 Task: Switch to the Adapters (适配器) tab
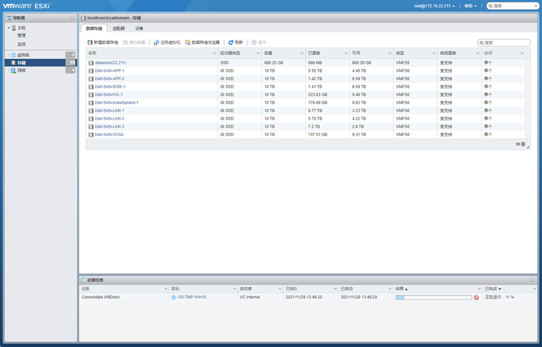click(x=118, y=28)
